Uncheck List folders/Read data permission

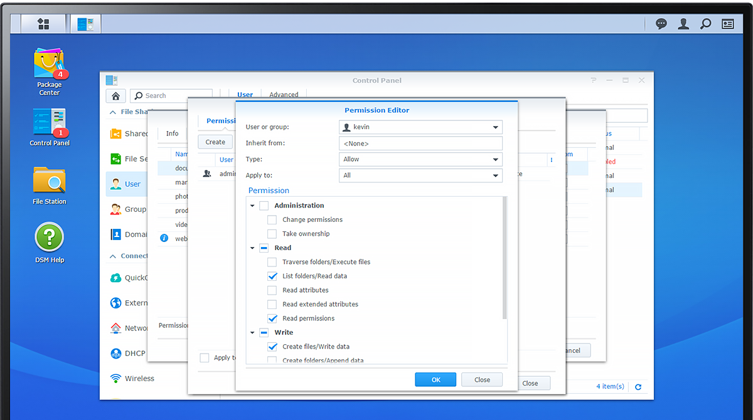[x=272, y=276]
